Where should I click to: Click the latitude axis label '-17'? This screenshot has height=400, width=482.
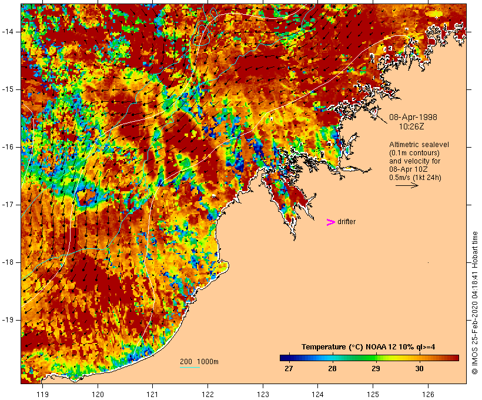[x=8, y=205]
